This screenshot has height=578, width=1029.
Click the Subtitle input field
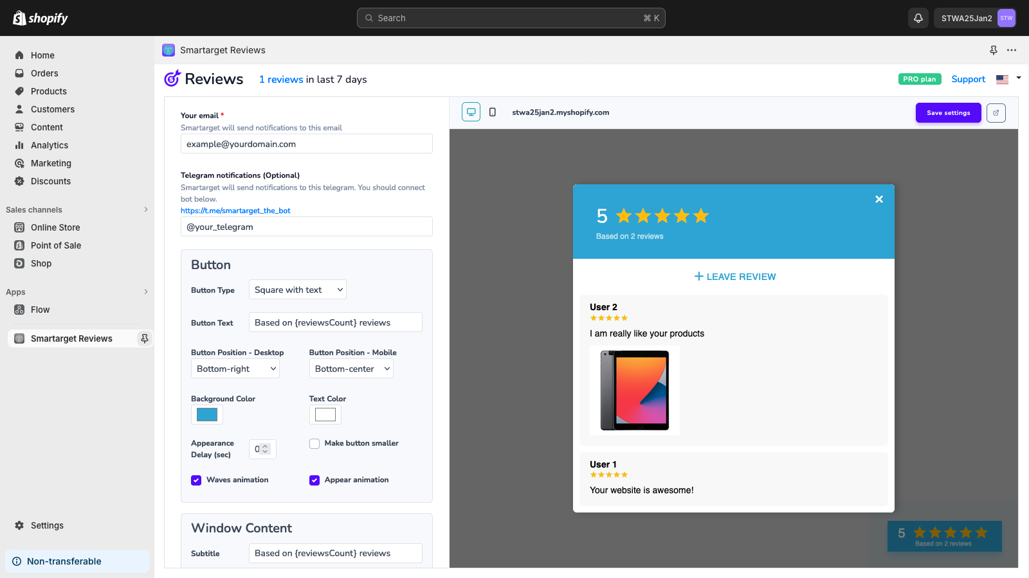click(336, 553)
